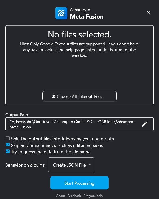Click the Google Takeout hint text
159x199 pixels.
(79, 50)
